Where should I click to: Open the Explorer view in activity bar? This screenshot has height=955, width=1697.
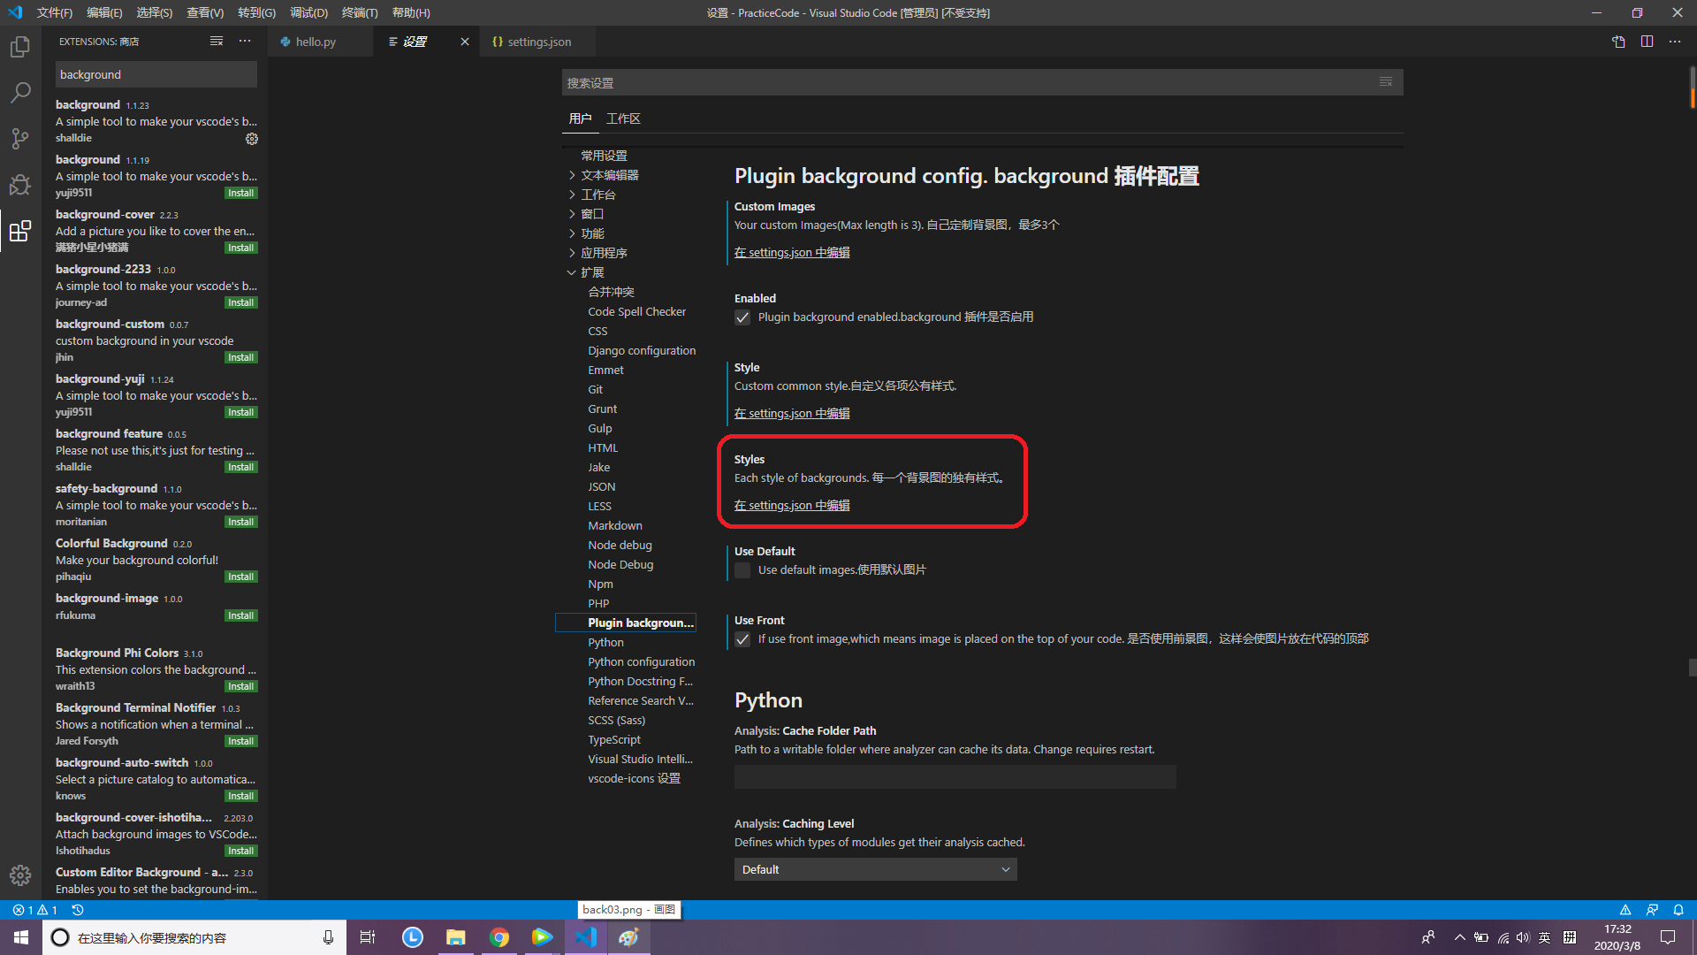point(20,47)
